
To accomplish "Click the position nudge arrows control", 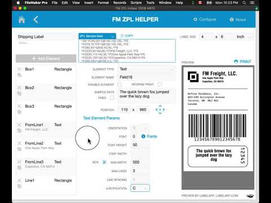I will coord(160,109).
